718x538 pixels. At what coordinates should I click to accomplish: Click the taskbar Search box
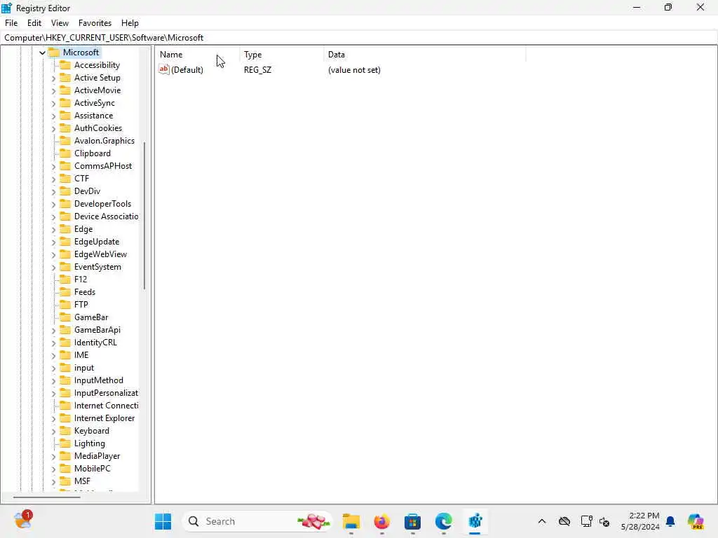[x=257, y=521]
